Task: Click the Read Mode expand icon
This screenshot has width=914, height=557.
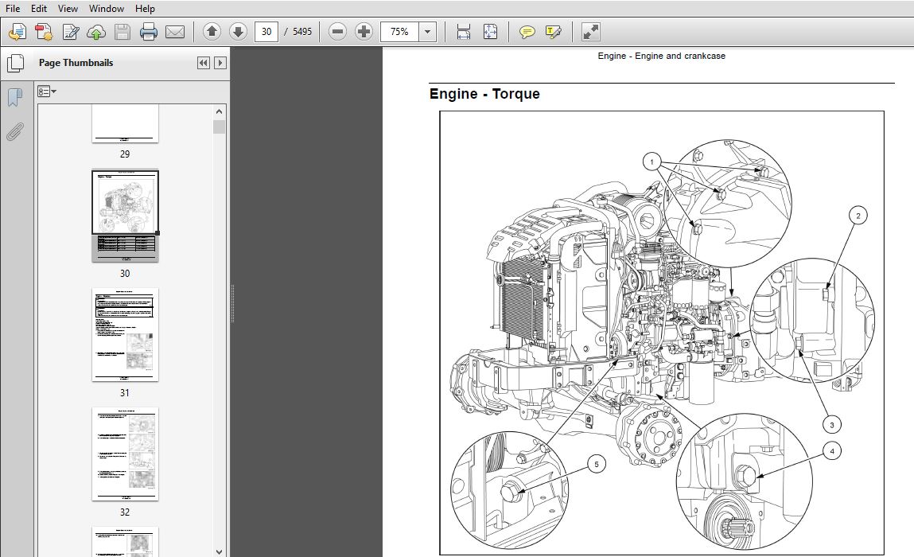Action: 590,32
